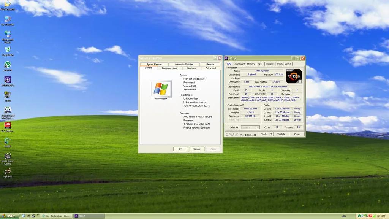Image resolution: width=389 pixels, height=219 pixels.
Task: Click the Name field showing AMD Ryzen 9
Action: [262, 71]
